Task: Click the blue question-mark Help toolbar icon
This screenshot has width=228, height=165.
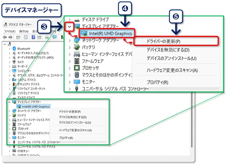Action: (x=33, y=37)
